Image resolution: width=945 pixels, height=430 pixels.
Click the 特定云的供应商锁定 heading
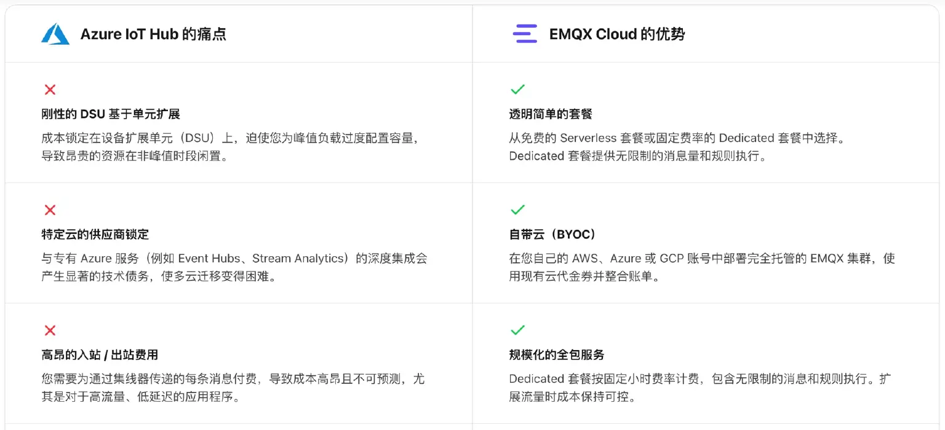coord(95,235)
